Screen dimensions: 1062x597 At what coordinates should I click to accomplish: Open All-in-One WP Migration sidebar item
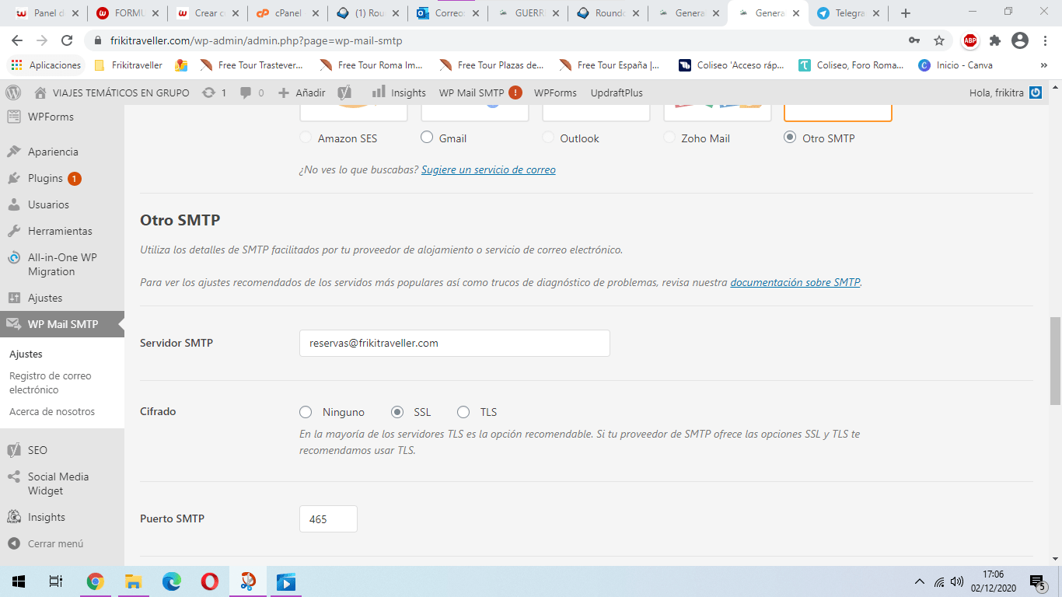pos(62,264)
